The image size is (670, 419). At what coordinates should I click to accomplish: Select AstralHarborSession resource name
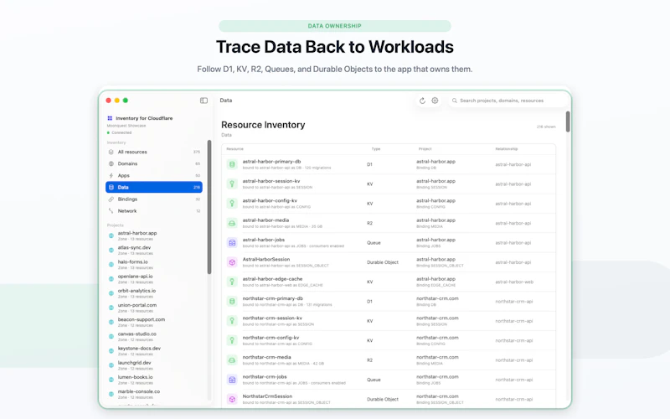pos(266,260)
